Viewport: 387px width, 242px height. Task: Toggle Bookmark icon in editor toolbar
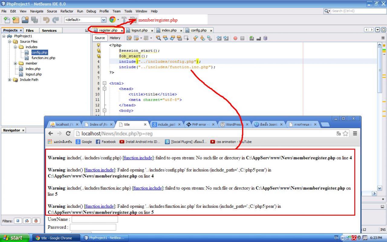(x=210, y=38)
